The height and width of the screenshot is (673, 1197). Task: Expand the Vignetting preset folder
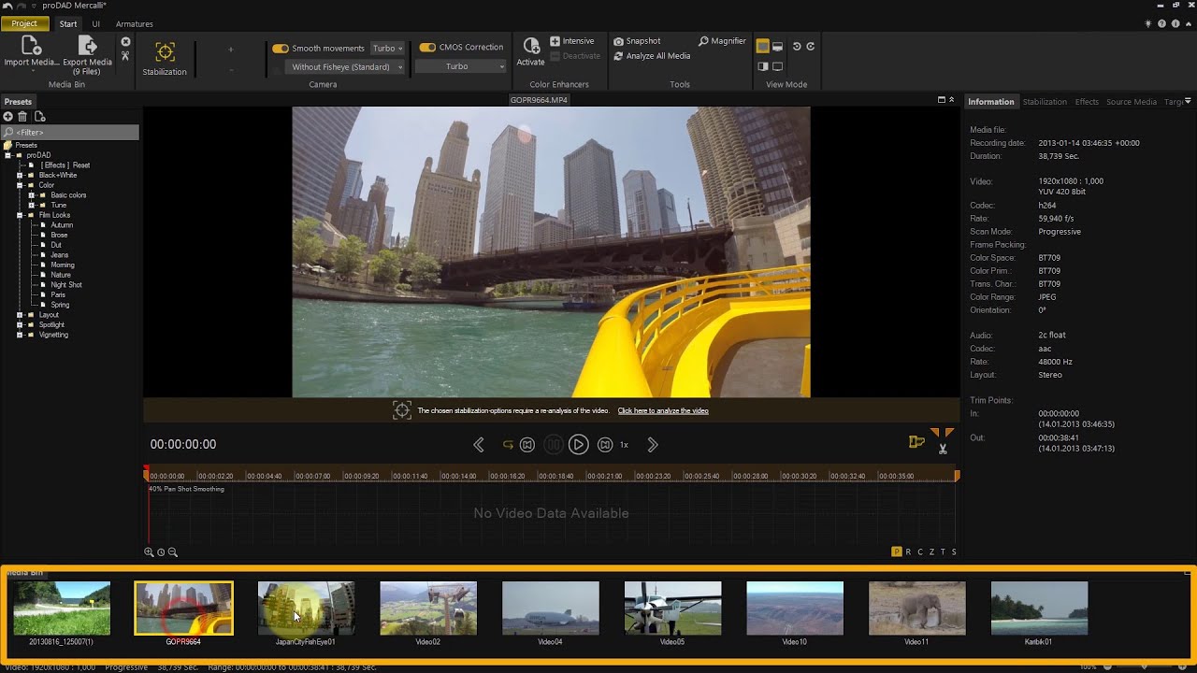point(20,335)
